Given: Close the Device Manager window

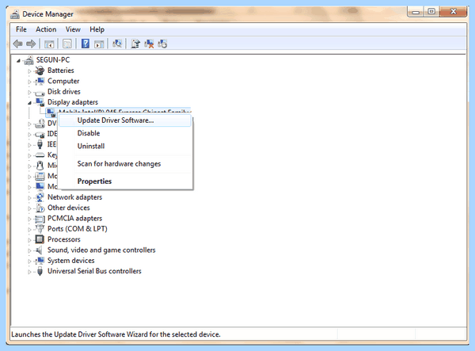Looking at the screenshot, I should 453,12.
